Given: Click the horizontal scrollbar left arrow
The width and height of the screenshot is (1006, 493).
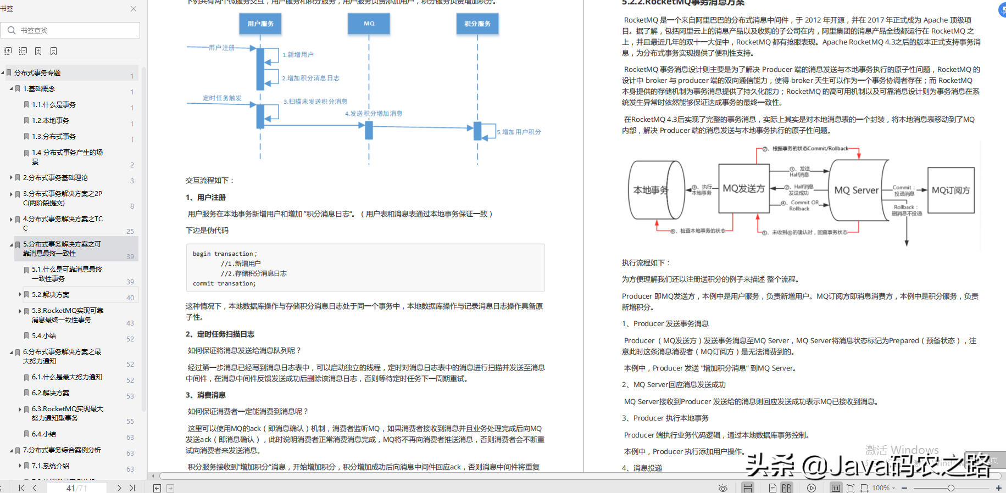Looking at the screenshot, I should point(153,476).
